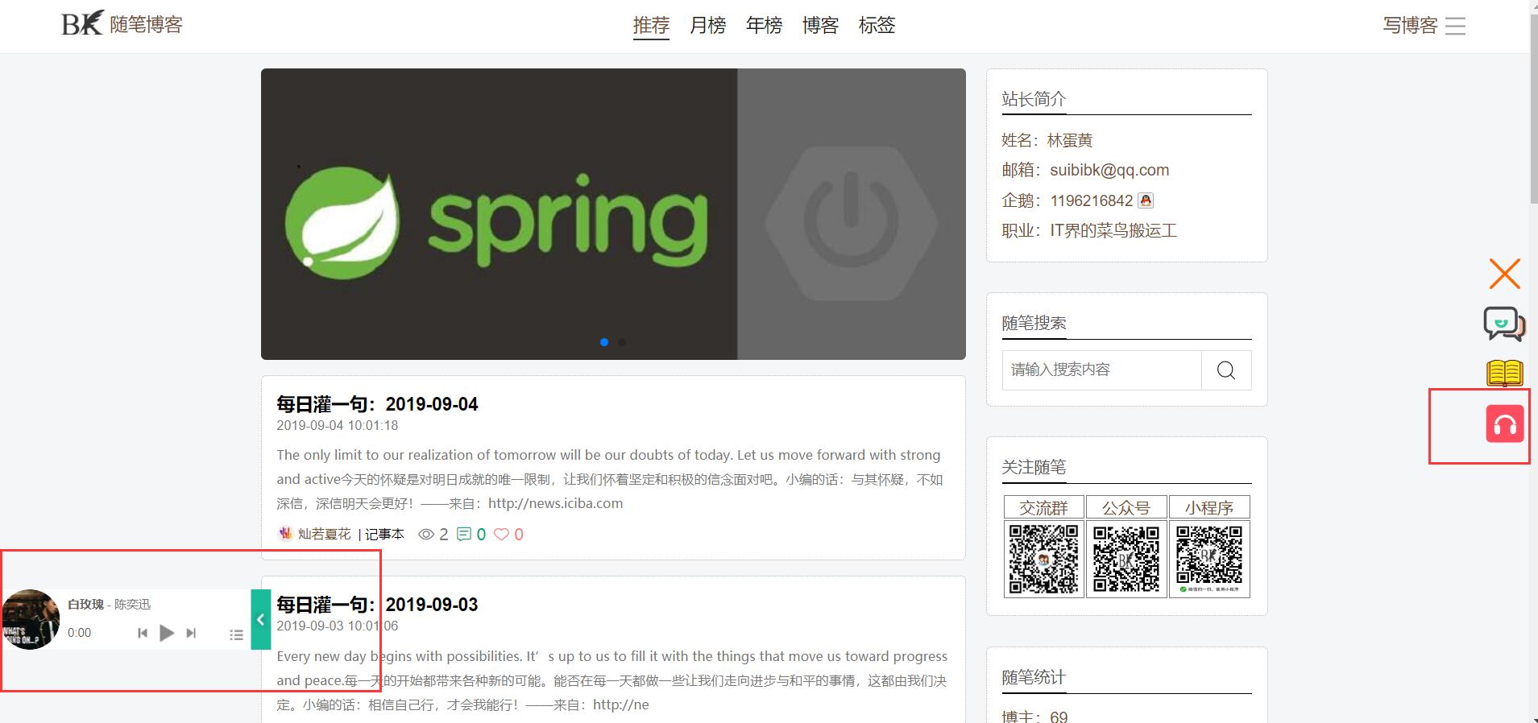Click the 随笔统计 panel heading
Image resolution: width=1538 pixels, height=723 pixels.
pos(1034,677)
